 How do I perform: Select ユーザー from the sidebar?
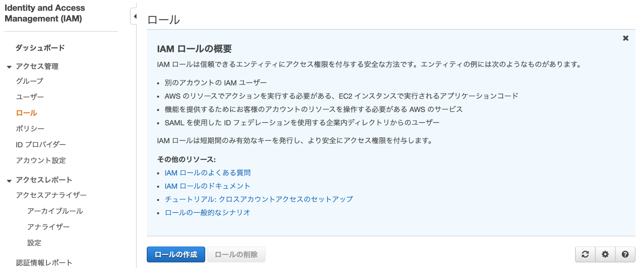click(29, 96)
